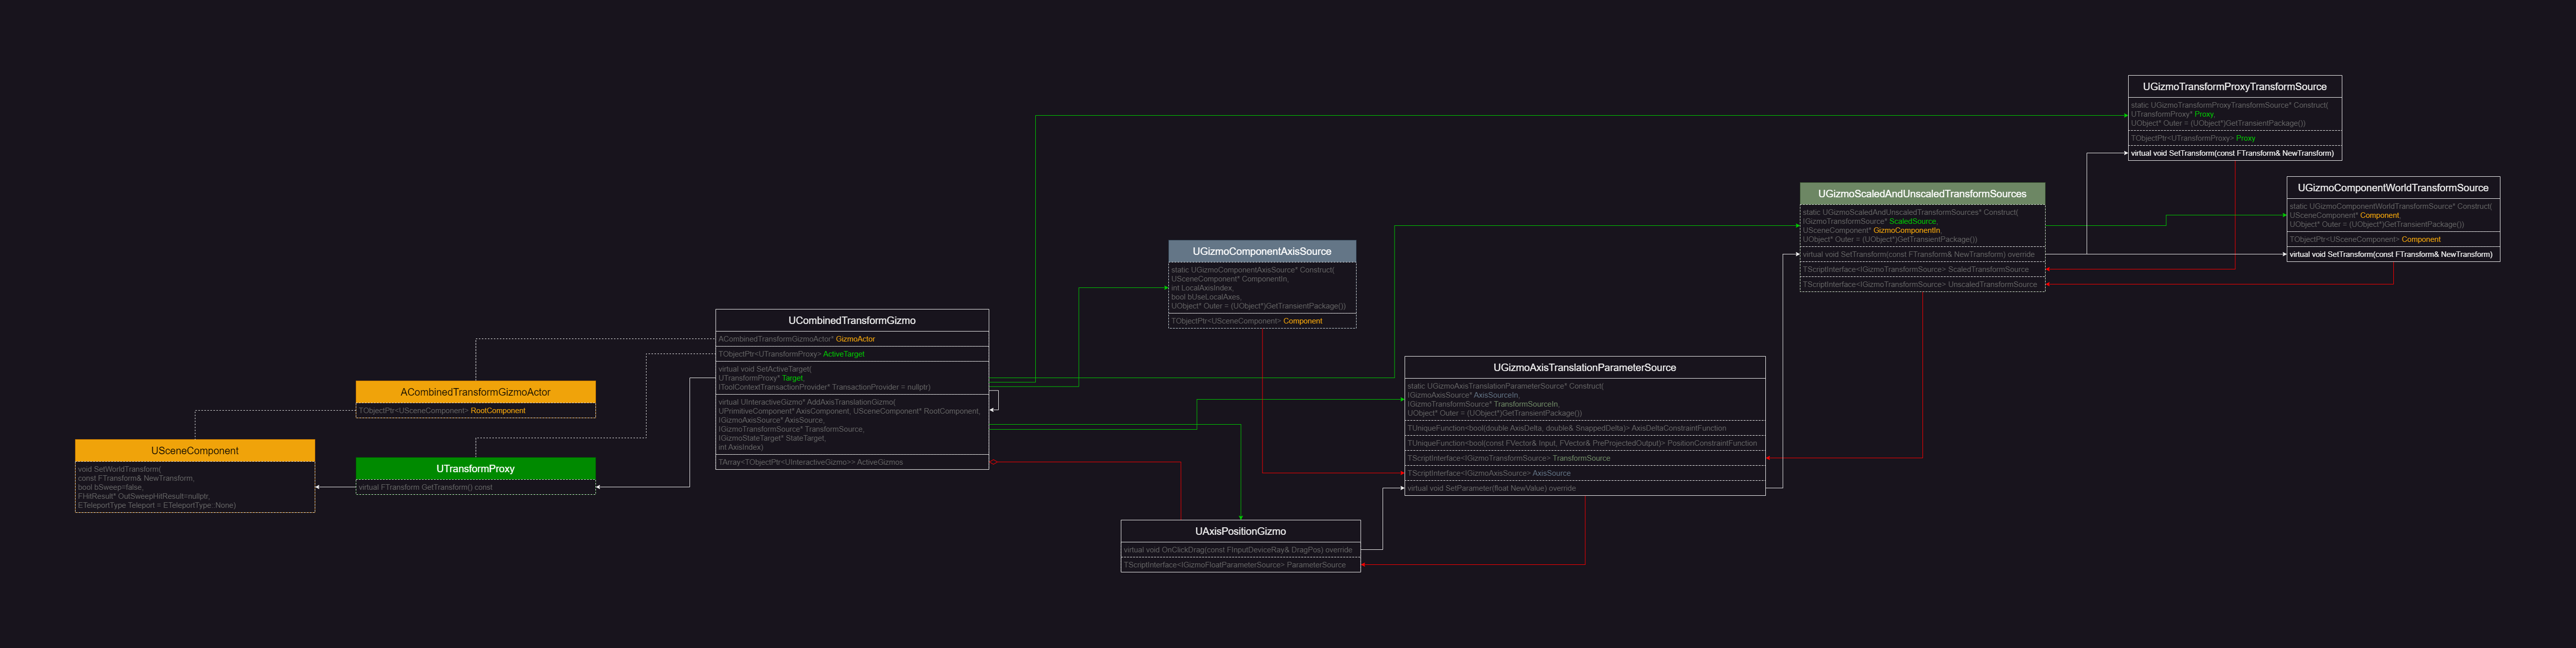Click the ACombinedTransformGizmoActor orange header

pos(475,392)
